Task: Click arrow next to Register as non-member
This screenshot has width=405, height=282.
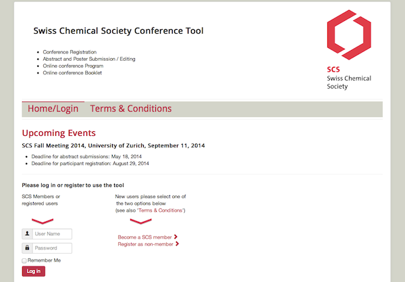Action: [x=177, y=243]
